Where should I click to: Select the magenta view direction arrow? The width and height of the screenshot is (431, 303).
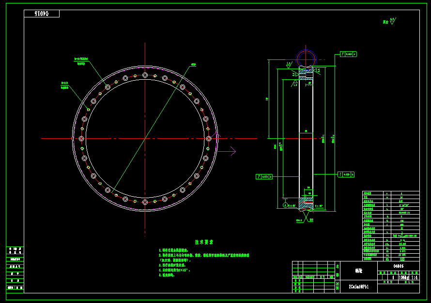[226, 151]
